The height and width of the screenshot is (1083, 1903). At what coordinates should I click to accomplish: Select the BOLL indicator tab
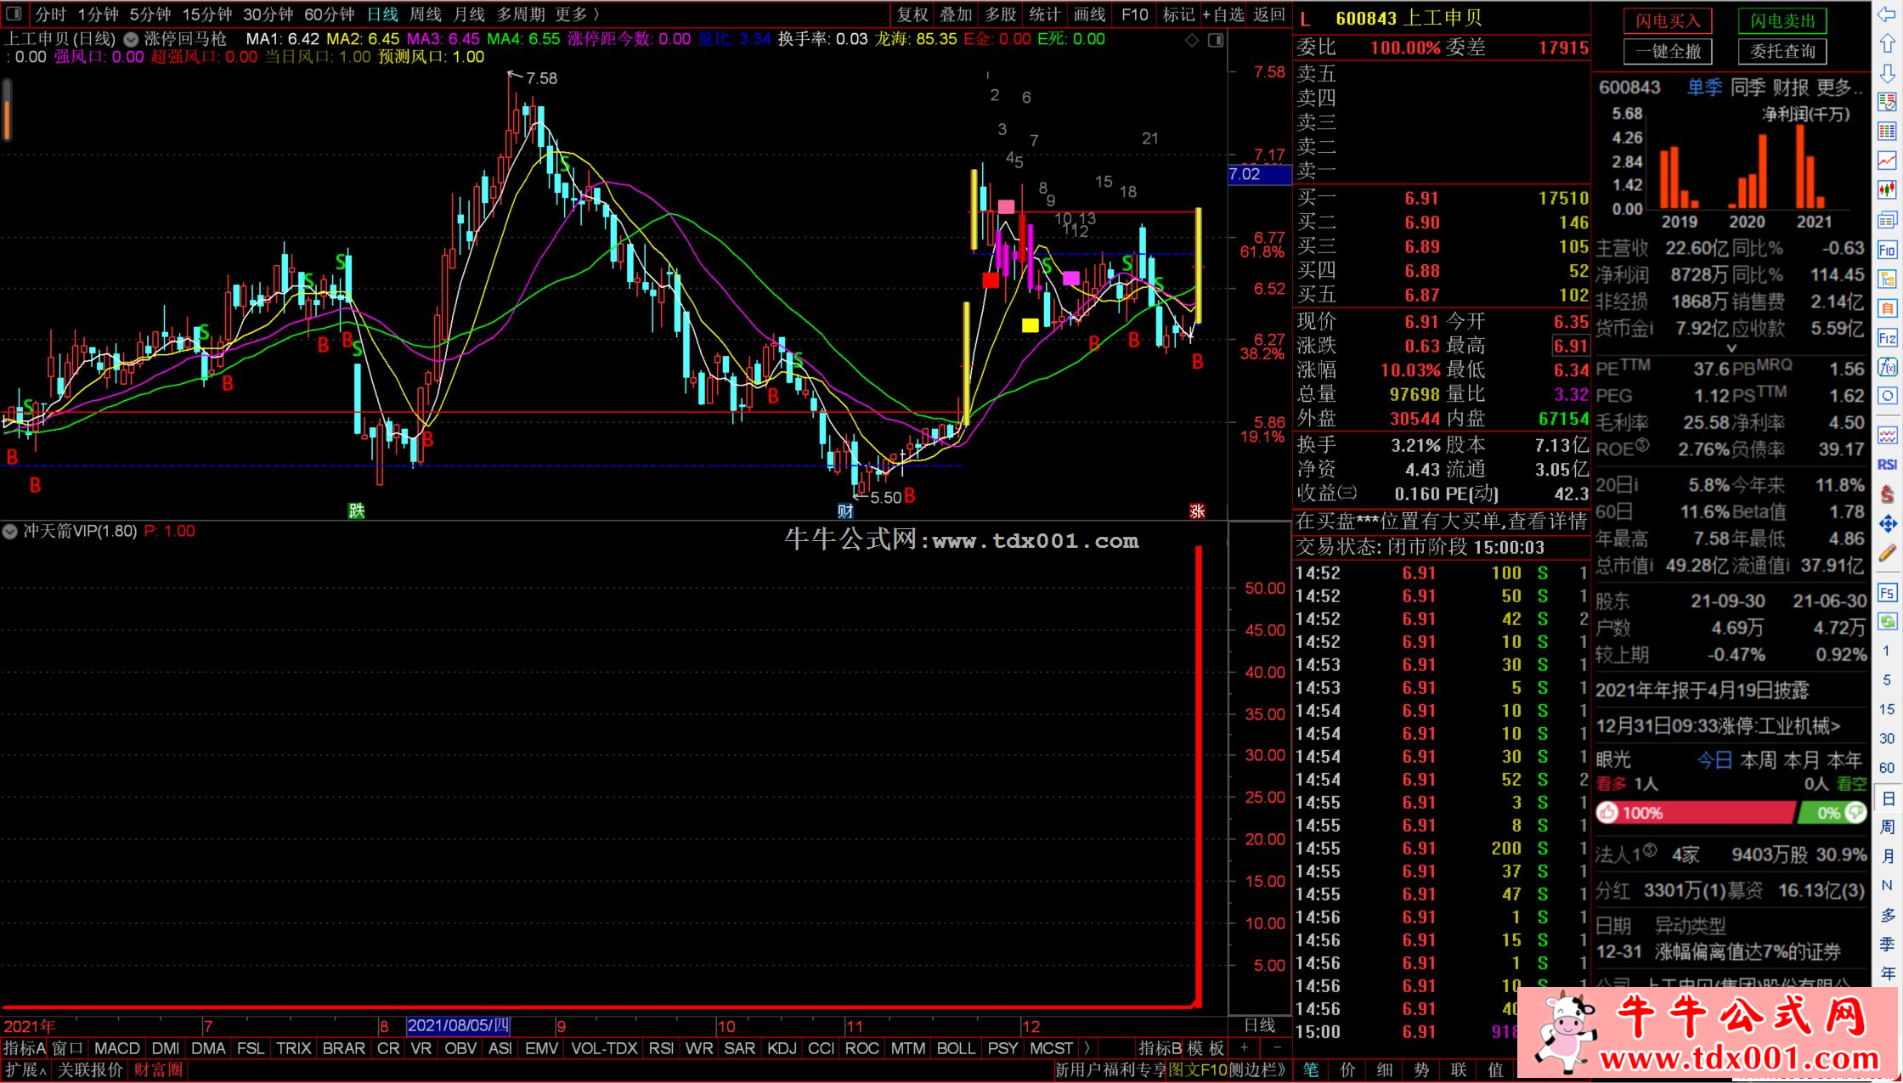click(x=956, y=1048)
